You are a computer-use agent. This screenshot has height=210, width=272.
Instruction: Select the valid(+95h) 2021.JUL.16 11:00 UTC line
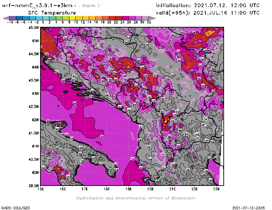[x=208, y=13]
